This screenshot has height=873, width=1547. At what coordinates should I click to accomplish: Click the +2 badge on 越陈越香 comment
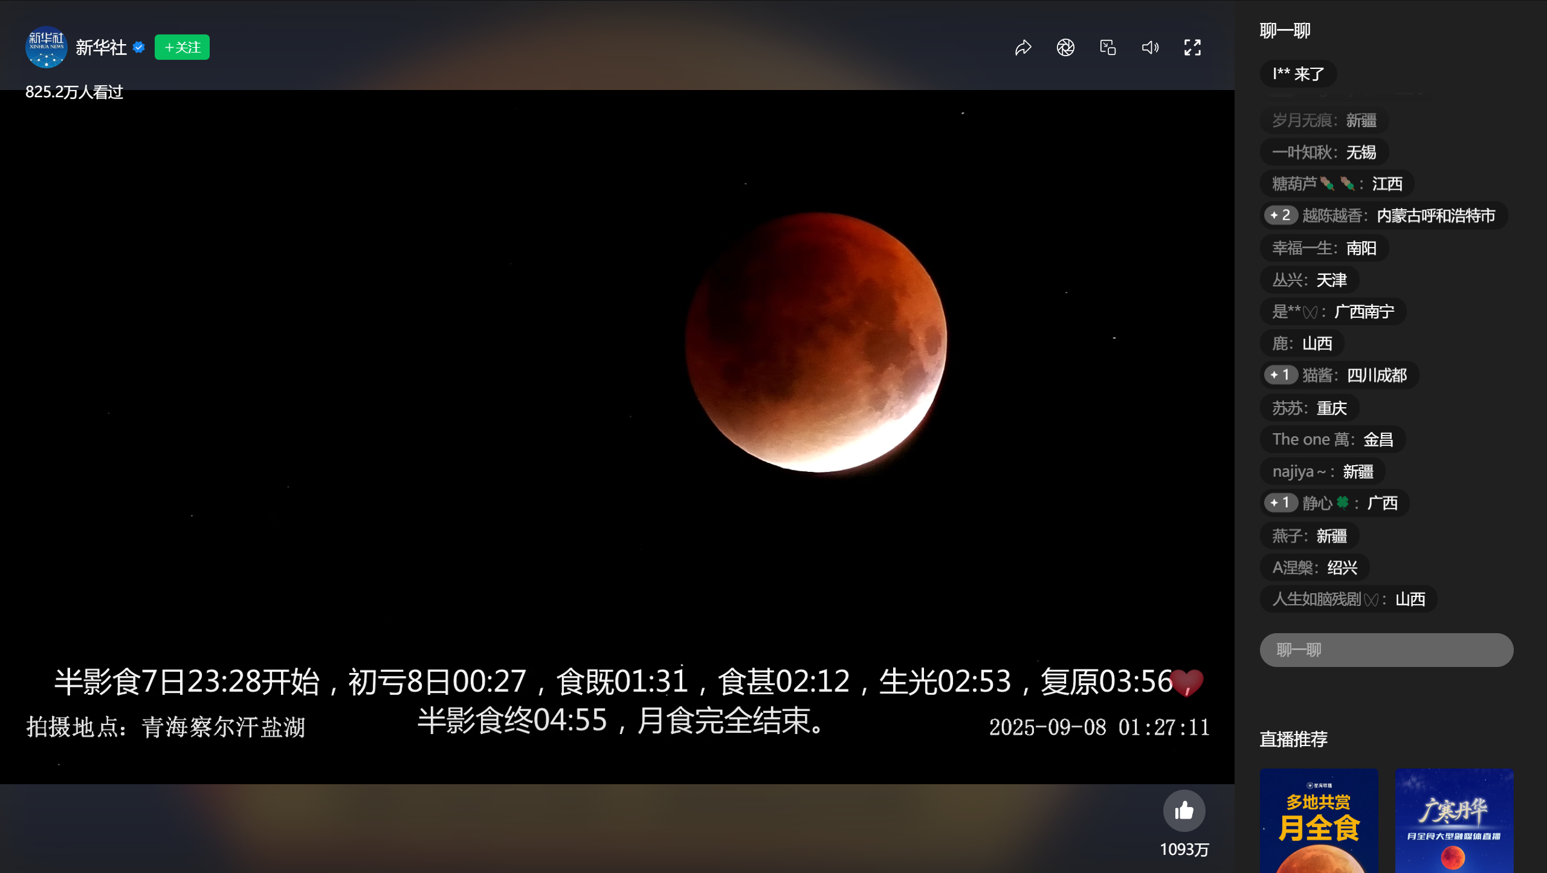(x=1280, y=215)
